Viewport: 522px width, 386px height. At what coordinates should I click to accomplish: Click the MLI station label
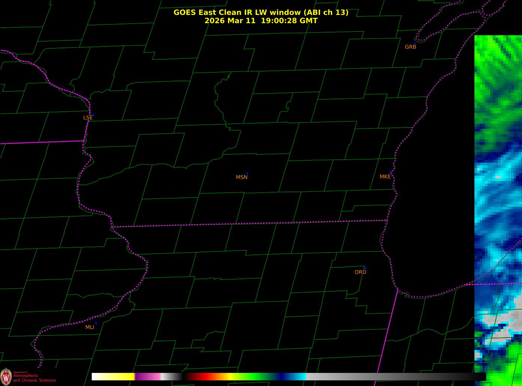[x=90, y=327]
